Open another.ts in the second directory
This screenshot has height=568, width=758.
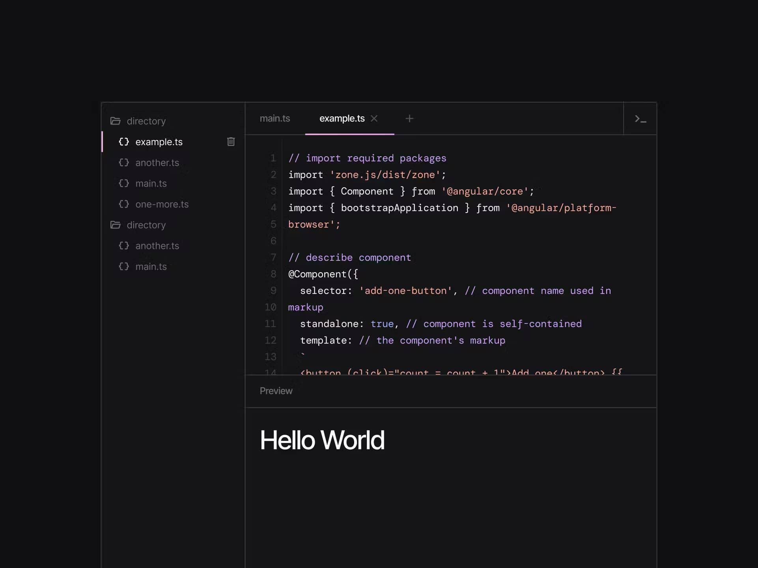pyautogui.click(x=157, y=246)
